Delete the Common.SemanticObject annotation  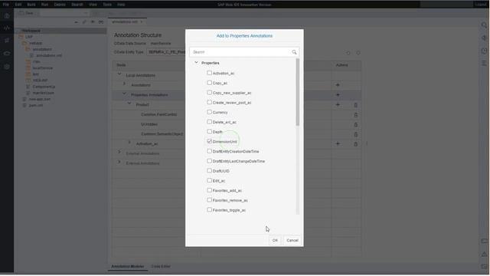355,135
